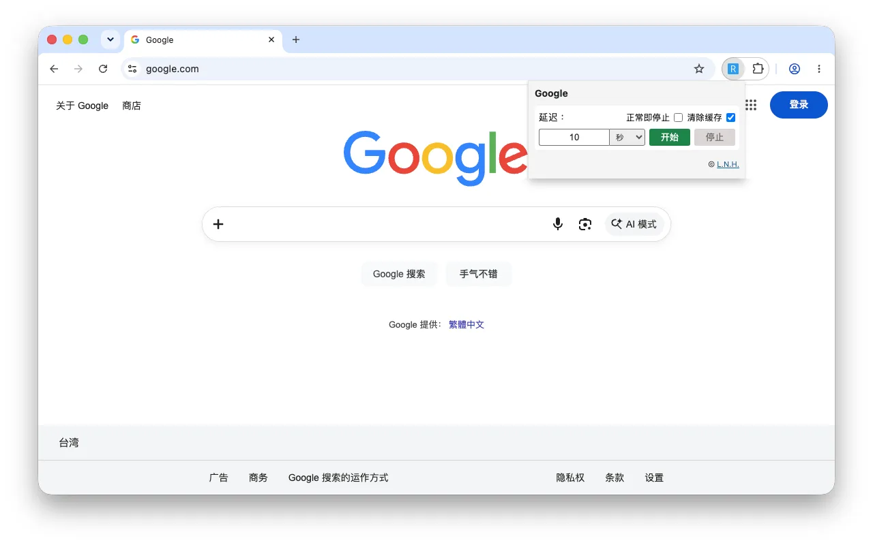Open the 关于 Google link
This screenshot has width=873, height=545.
point(83,106)
